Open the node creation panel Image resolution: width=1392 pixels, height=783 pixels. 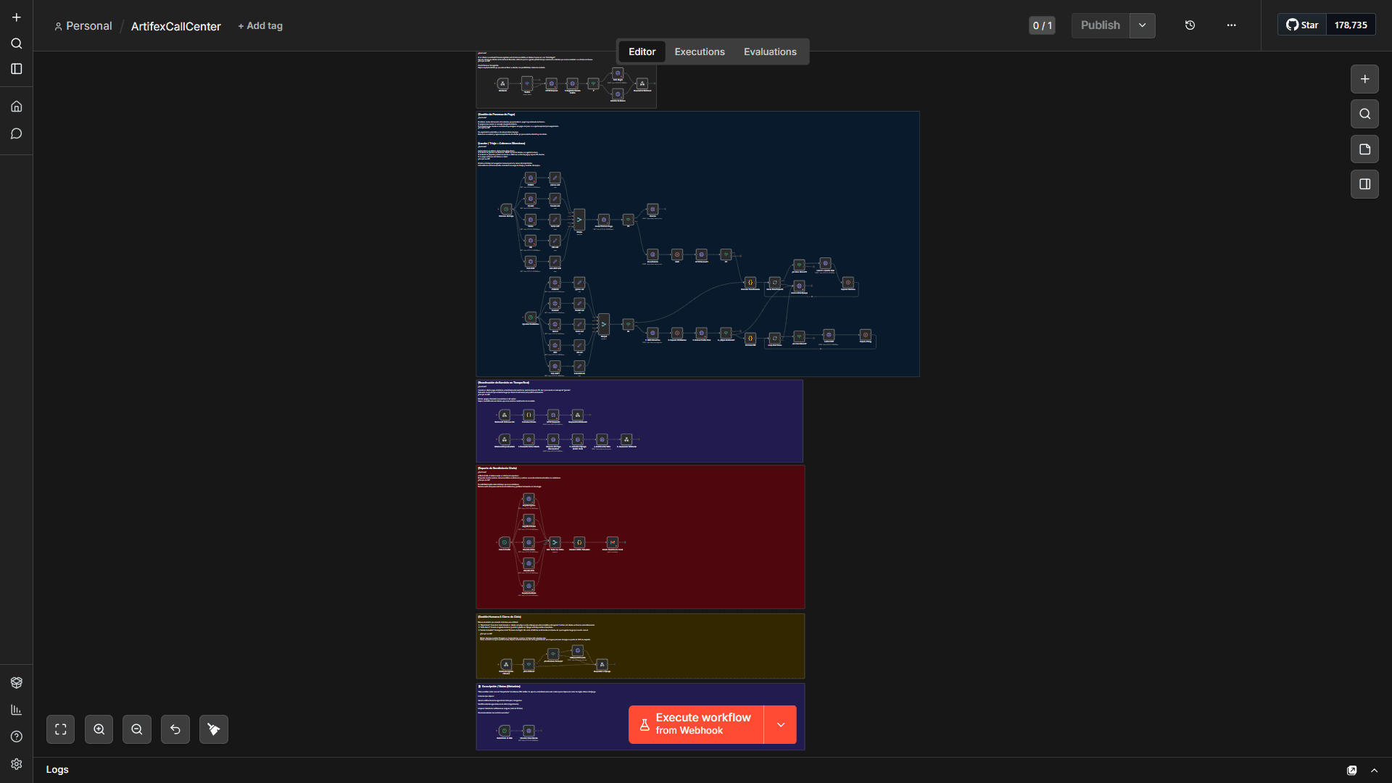pos(1366,79)
